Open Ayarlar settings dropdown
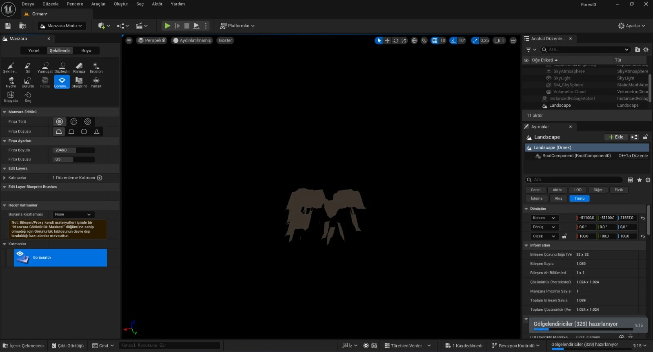653x352 pixels. 632,26
